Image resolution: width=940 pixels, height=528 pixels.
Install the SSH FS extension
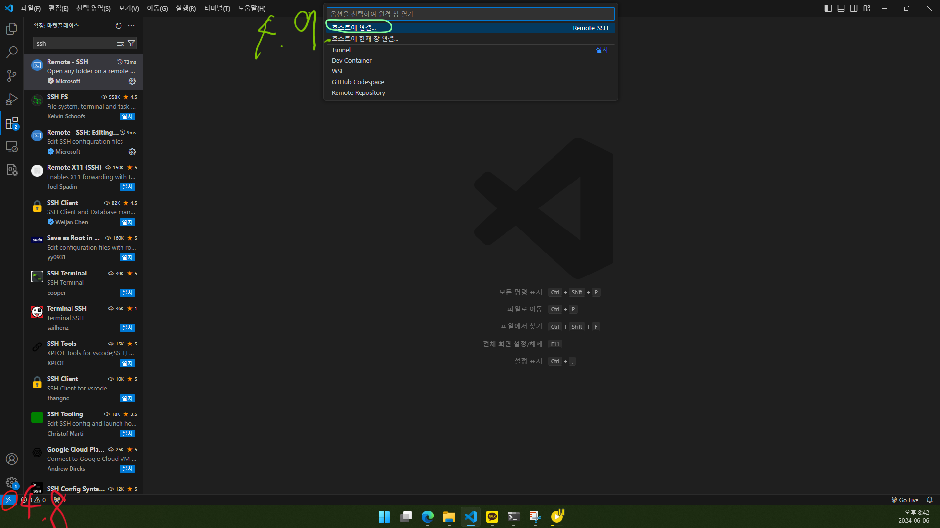click(x=127, y=116)
